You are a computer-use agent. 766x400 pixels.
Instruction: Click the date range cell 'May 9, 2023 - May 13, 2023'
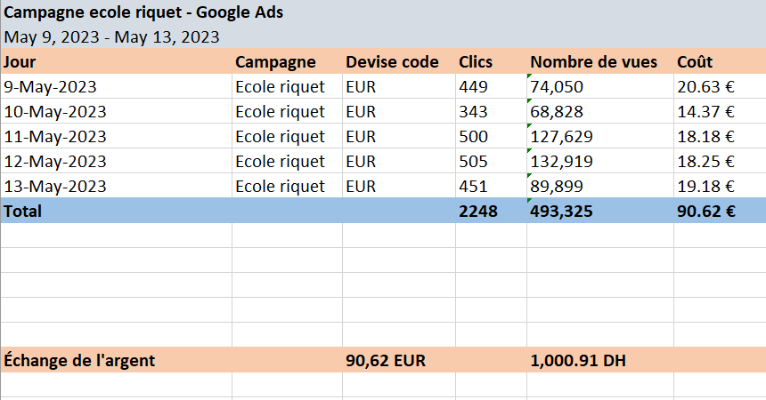click(111, 37)
